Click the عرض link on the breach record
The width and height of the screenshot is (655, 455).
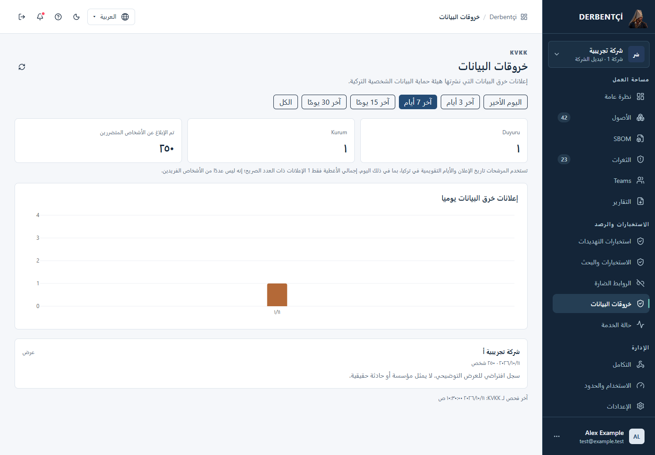[x=29, y=353]
